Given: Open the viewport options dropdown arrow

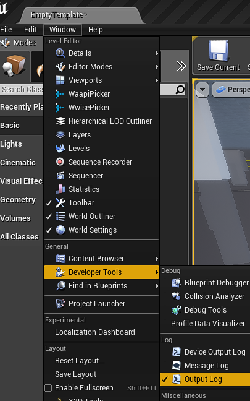Looking at the screenshot, I should click(202, 90).
